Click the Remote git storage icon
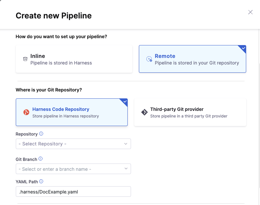Image resolution: width=260 pixels, height=205 pixels. pos(149,59)
